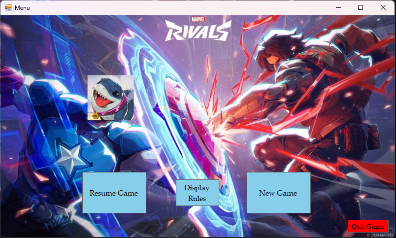Screen dimensions: 396x238
Task: Minimize the Menu window
Action: pos(338,7)
